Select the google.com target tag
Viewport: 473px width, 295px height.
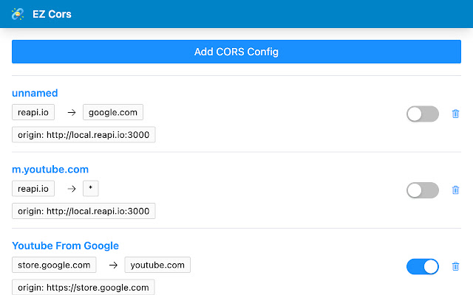pos(113,112)
